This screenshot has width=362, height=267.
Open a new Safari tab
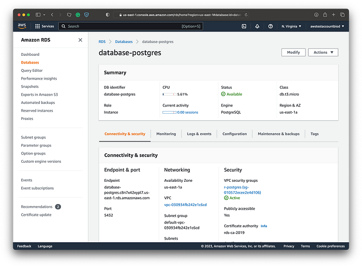pos(334,15)
